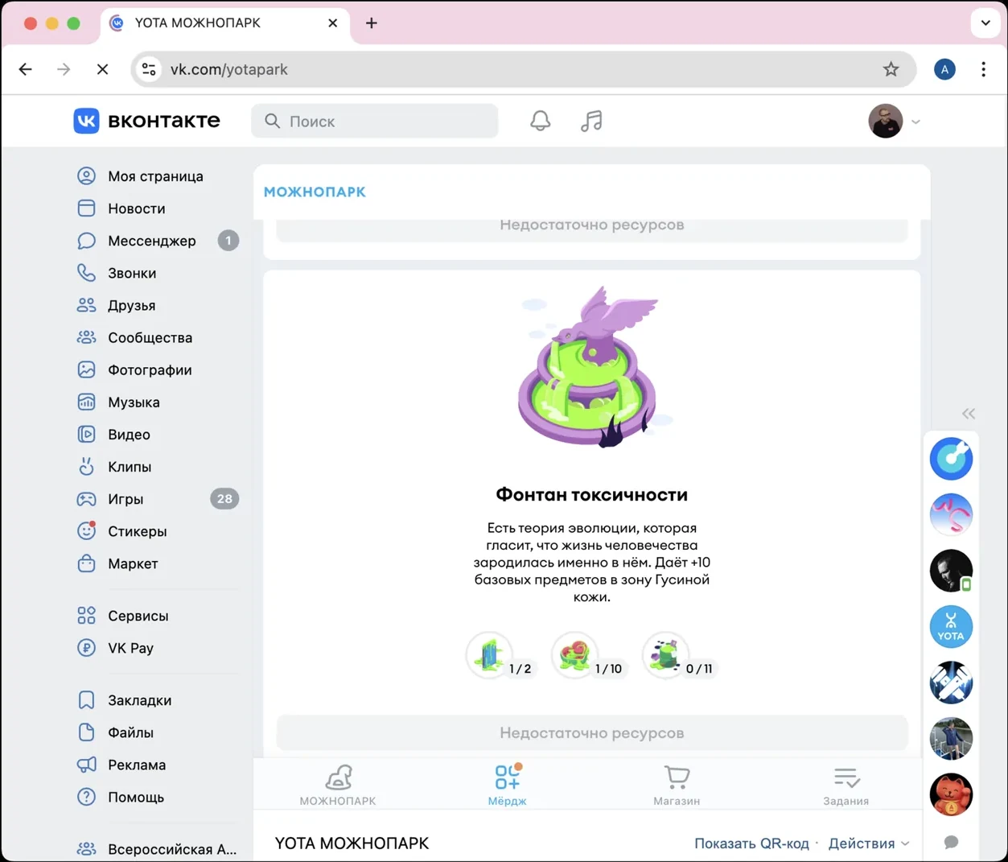The height and width of the screenshot is (862, 1008).
Task: Open music player note icon
Action: pyautogui.click(x=591, y=121)
